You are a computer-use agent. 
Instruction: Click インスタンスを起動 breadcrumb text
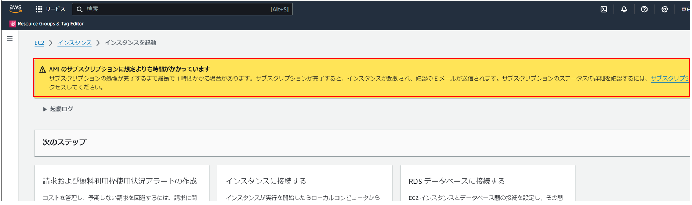coord(130,43)
